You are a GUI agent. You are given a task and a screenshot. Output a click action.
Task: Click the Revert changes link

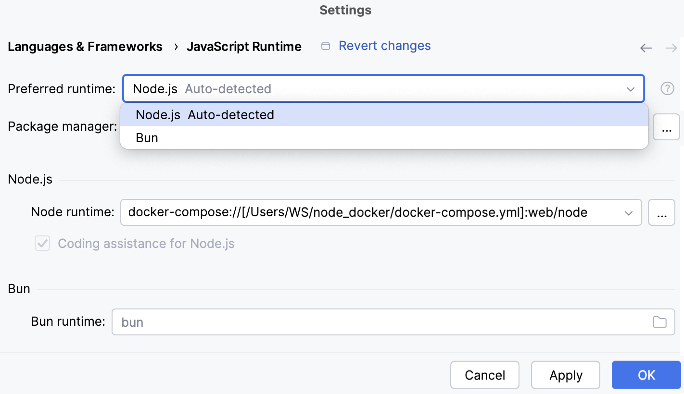384,45
